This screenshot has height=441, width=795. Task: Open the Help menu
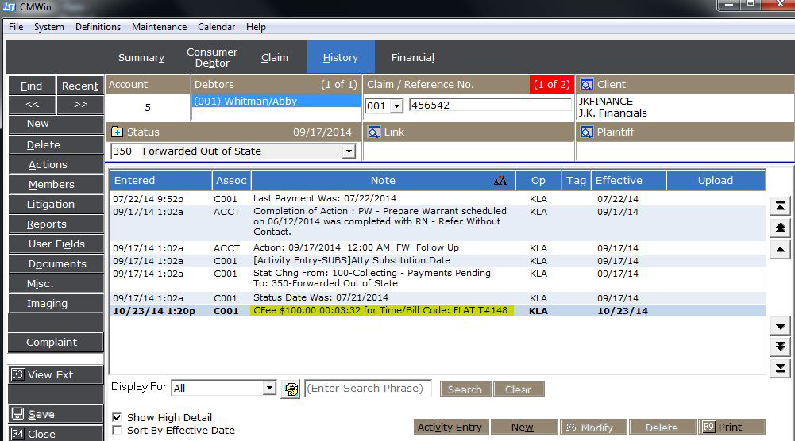pos(256,27)
